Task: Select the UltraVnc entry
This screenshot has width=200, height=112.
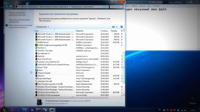Action: click(41, 76)
